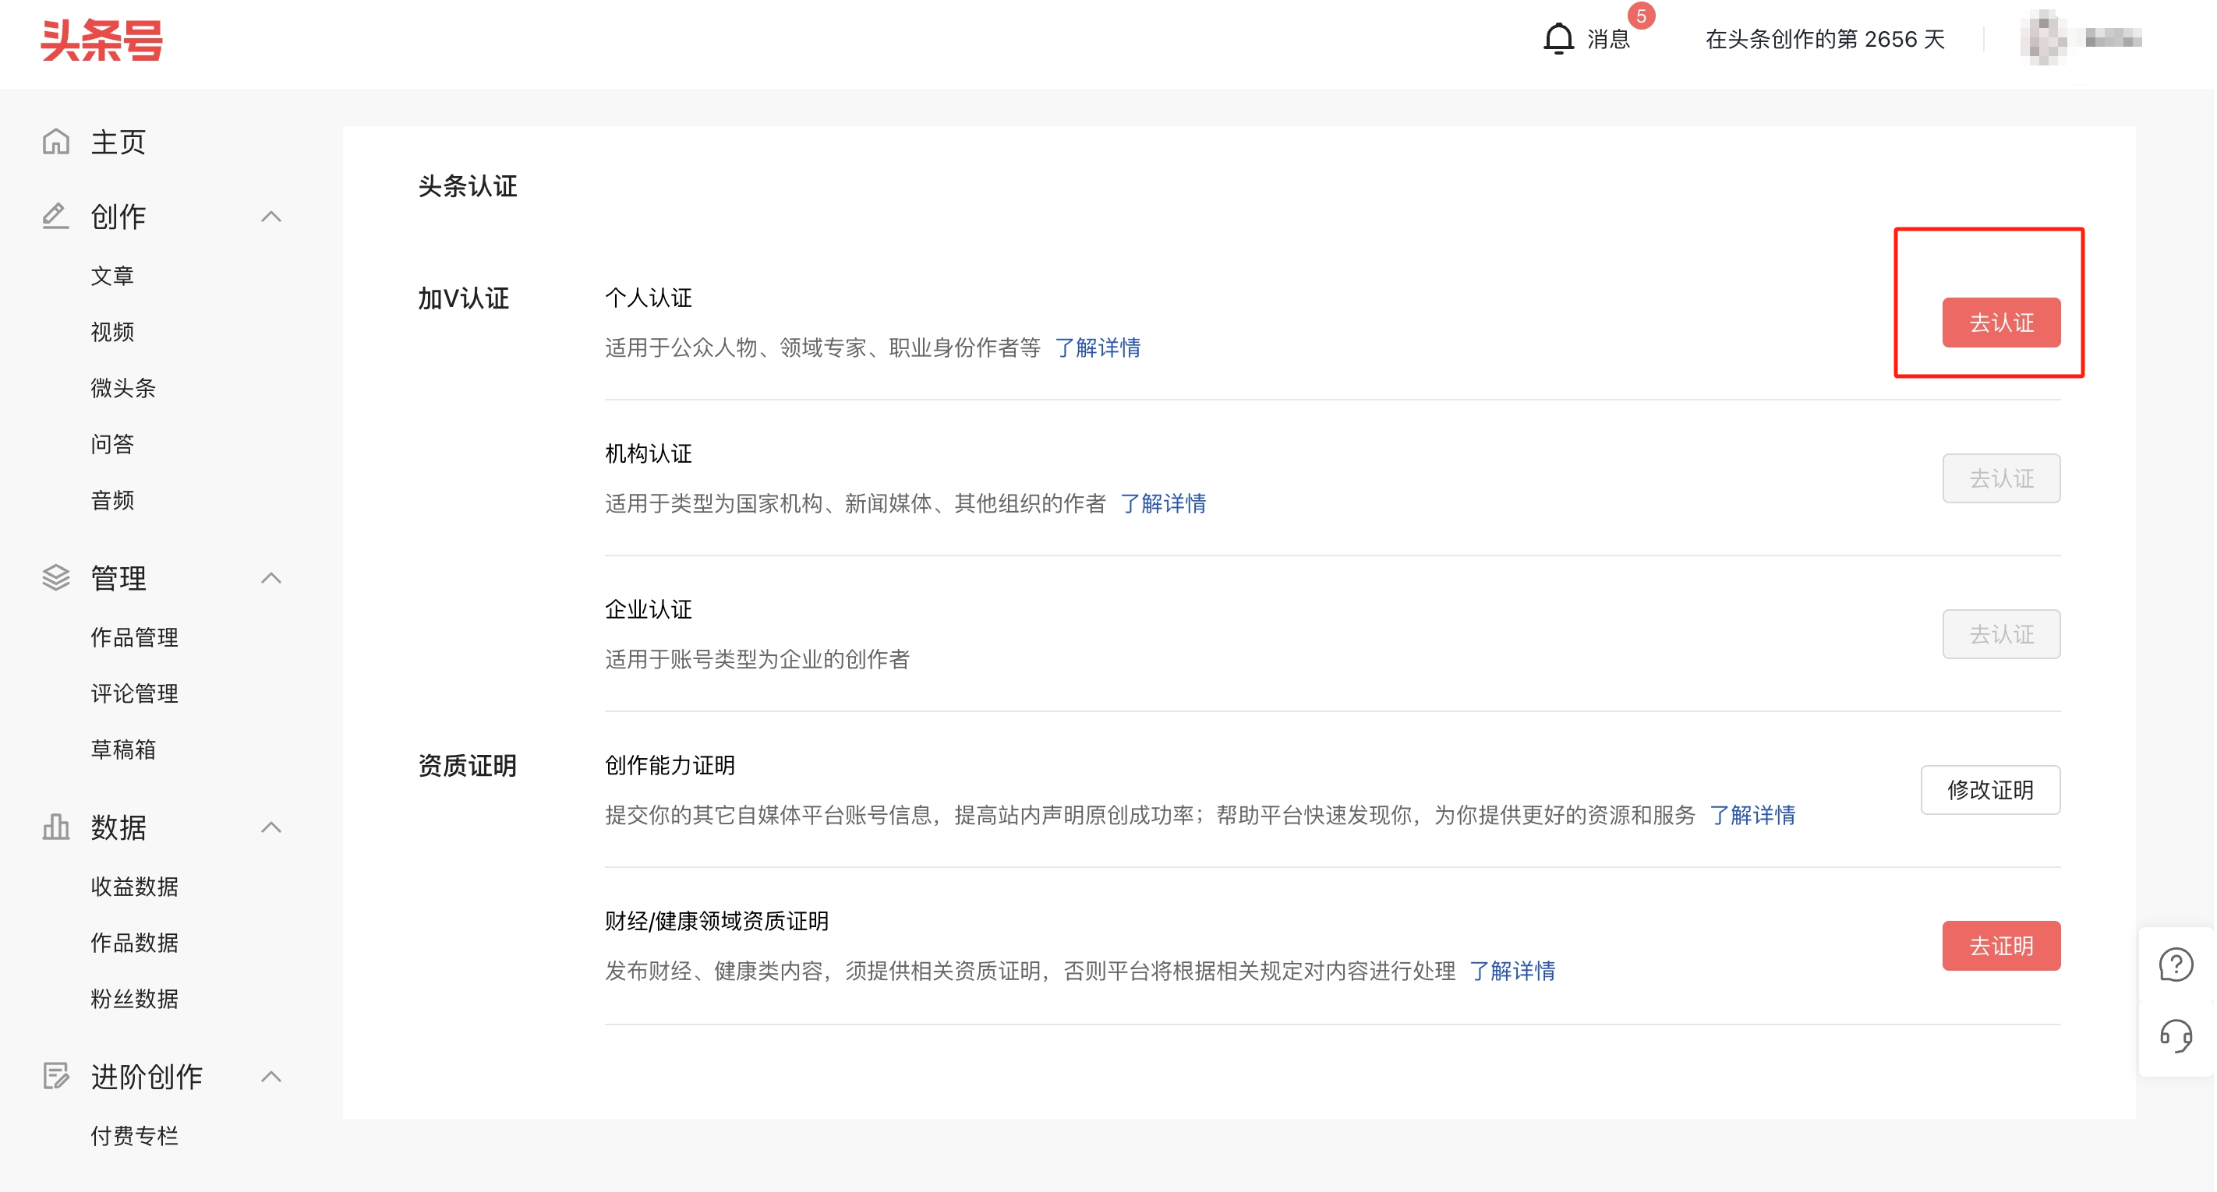The image size is (2217, 1192).
Task: Open 音频 under 创作
Action: 113,499
